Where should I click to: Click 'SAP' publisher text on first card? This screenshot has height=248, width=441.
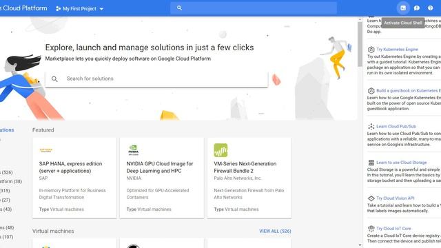43,178
